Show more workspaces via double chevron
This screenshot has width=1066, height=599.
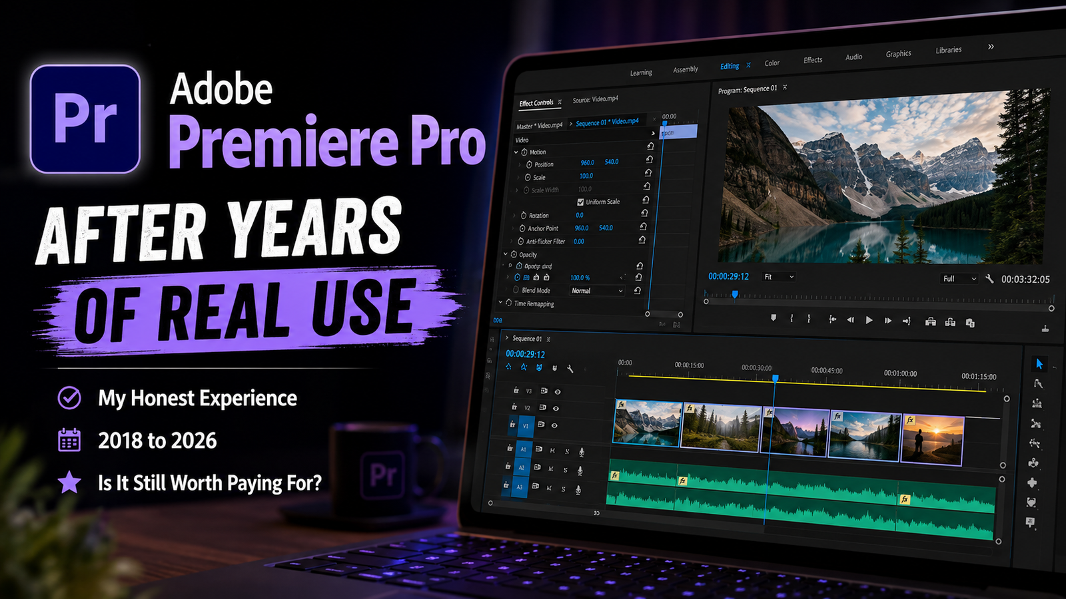991,47
